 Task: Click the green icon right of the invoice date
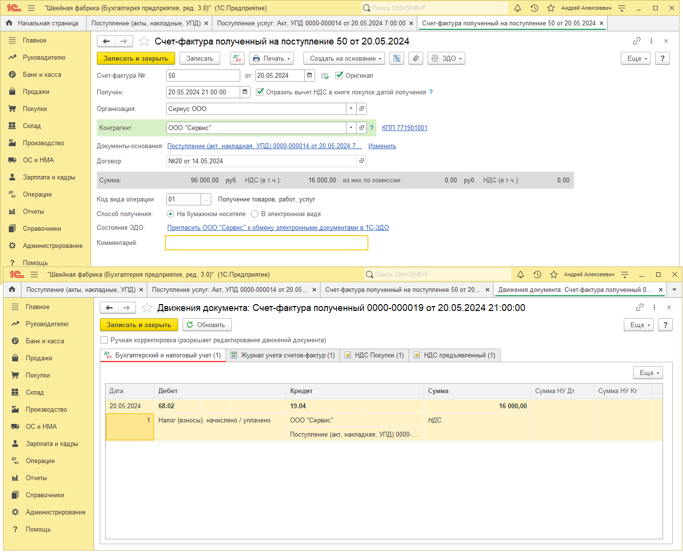click(325, 76)
